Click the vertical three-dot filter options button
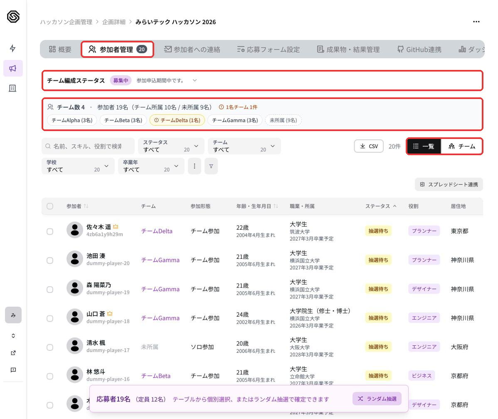The height and width of the screenshot is (419, 498). [x=195, y=166]
